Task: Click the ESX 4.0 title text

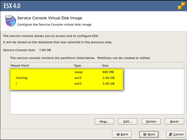Action: pyautogui.click(x=12, y=6)
